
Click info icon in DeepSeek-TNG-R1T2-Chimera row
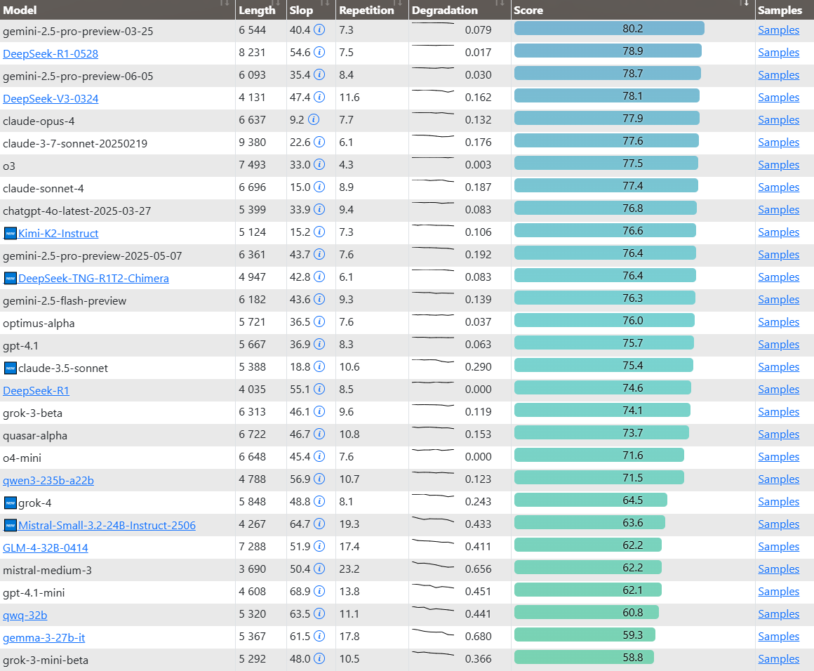pyautogui.click(x=319, y=277)
